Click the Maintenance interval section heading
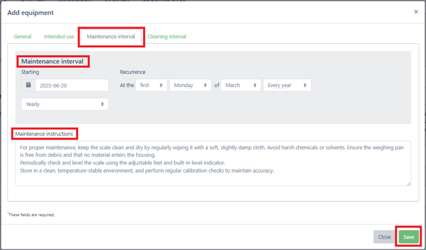Viewport: 426px width, 250px height. coord(52,62)
